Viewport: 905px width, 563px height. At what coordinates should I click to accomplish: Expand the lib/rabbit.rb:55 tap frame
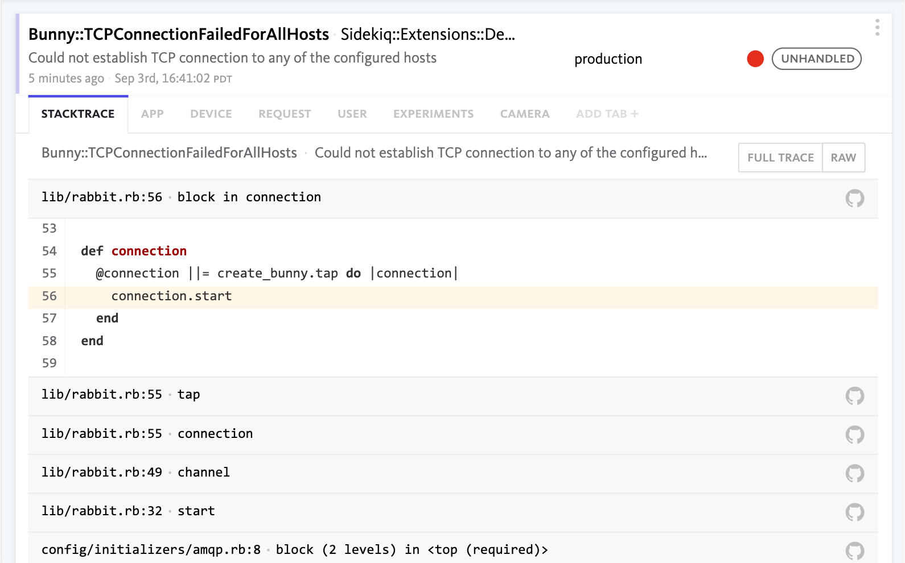(x=453, y=396)
